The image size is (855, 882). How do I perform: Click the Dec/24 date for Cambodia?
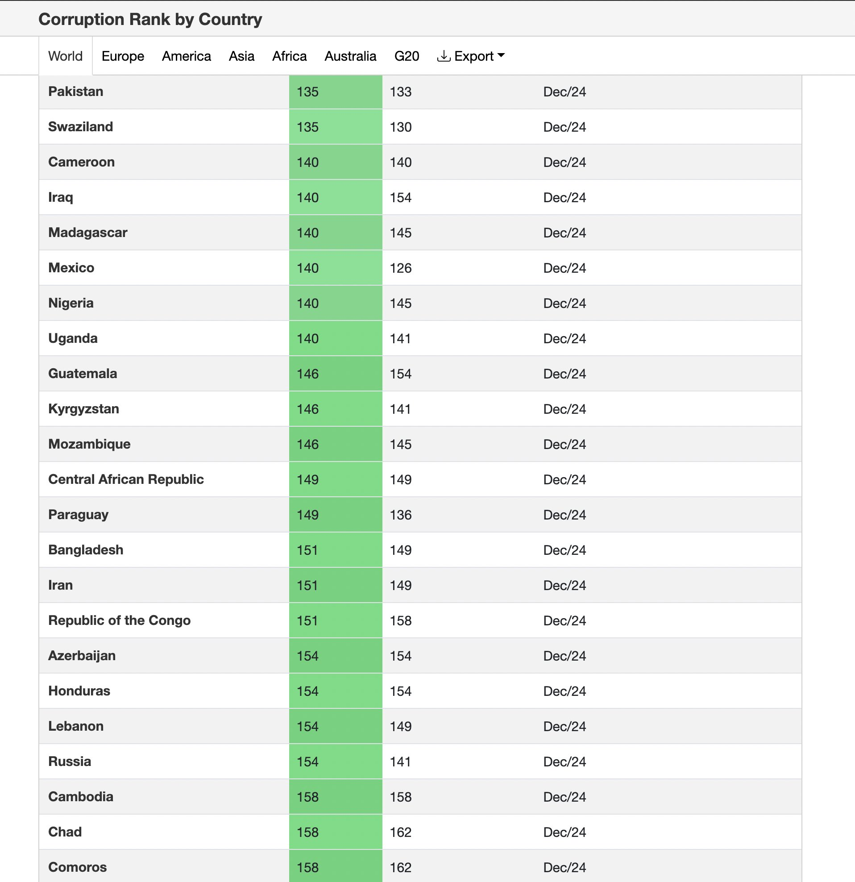point(564,797)
